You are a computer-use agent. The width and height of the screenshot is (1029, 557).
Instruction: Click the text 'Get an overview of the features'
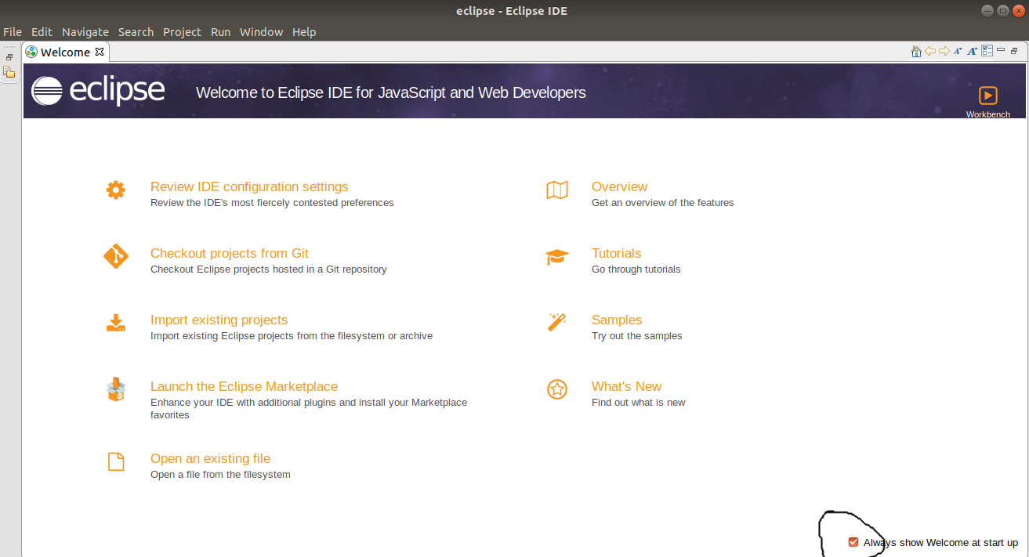point(663,203)
